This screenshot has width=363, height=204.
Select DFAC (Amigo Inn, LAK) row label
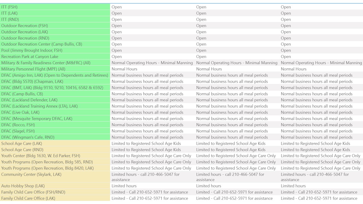55,75
